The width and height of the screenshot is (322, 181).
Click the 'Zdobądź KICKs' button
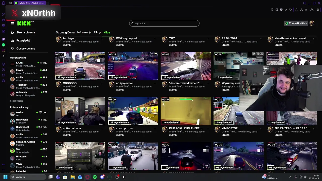(x=296, y=23)
